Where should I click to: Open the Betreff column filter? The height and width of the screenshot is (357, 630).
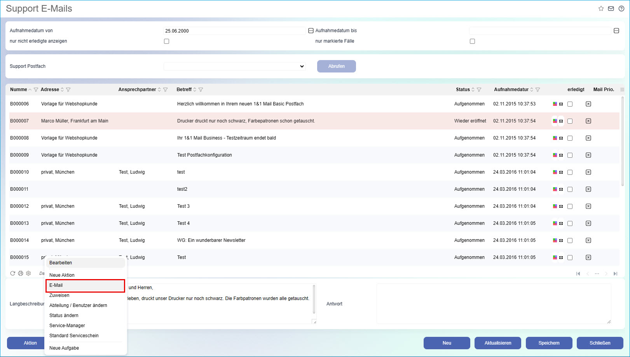(x=201, y=90)
